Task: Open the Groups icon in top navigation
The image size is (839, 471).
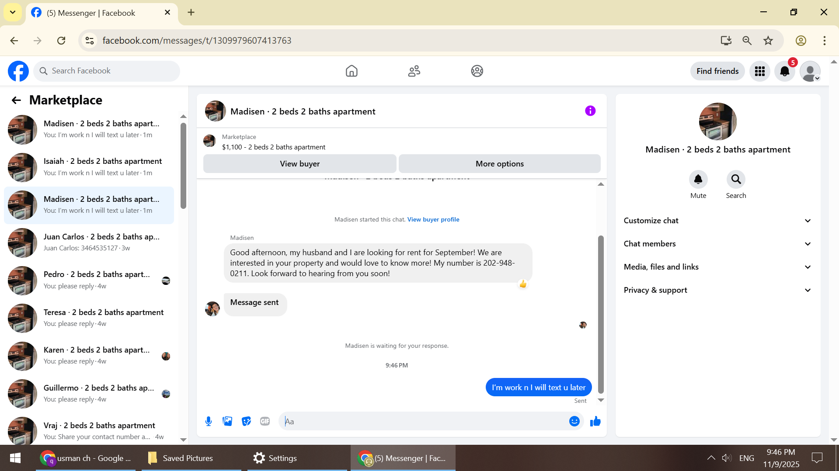Action: [x=477, y=71]
